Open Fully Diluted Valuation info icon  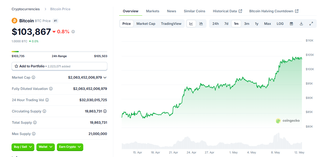tap(51, 89)
